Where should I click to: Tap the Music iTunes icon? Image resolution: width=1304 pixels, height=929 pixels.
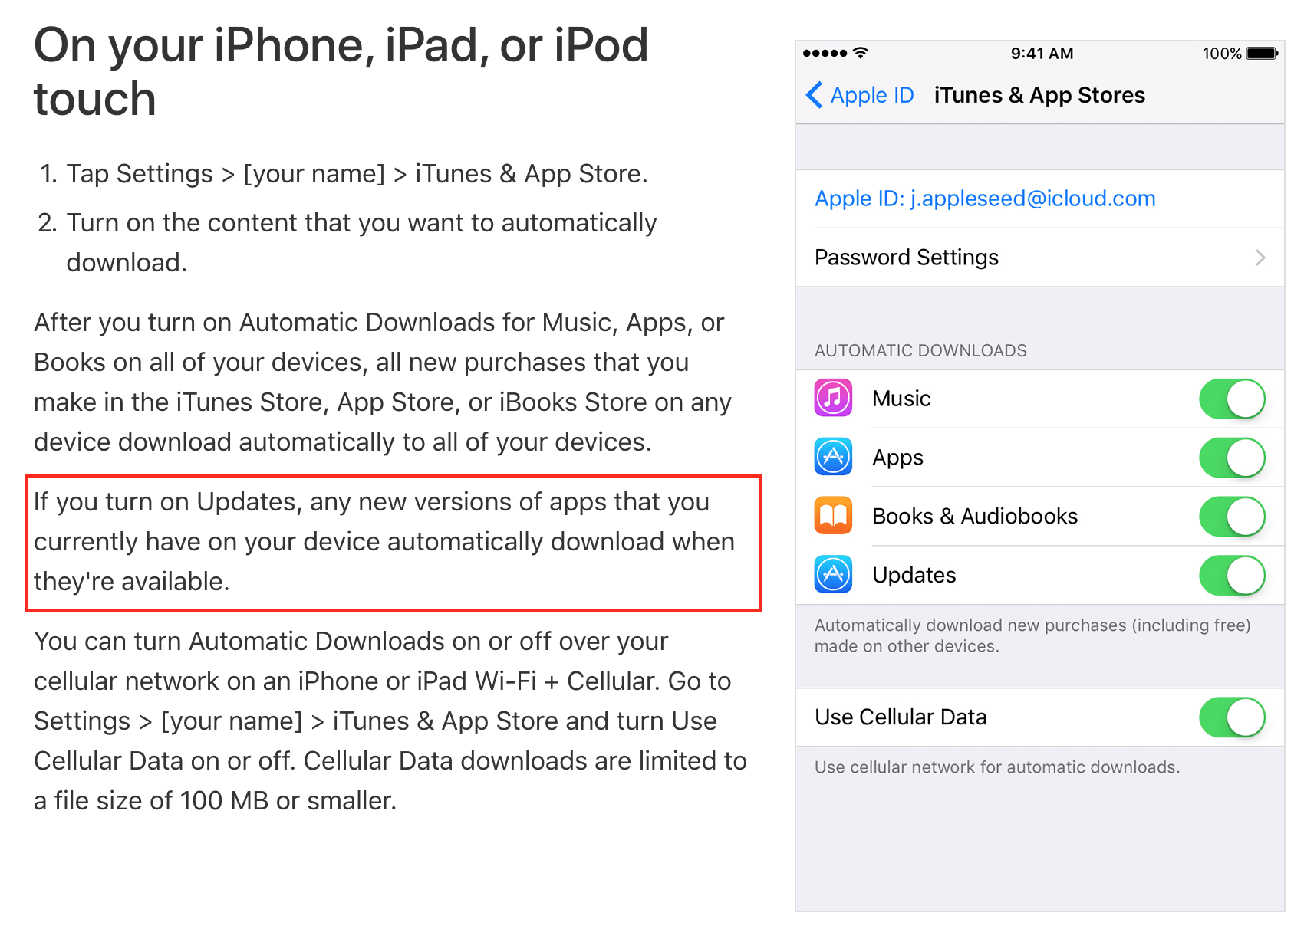[x=833, y=399]
